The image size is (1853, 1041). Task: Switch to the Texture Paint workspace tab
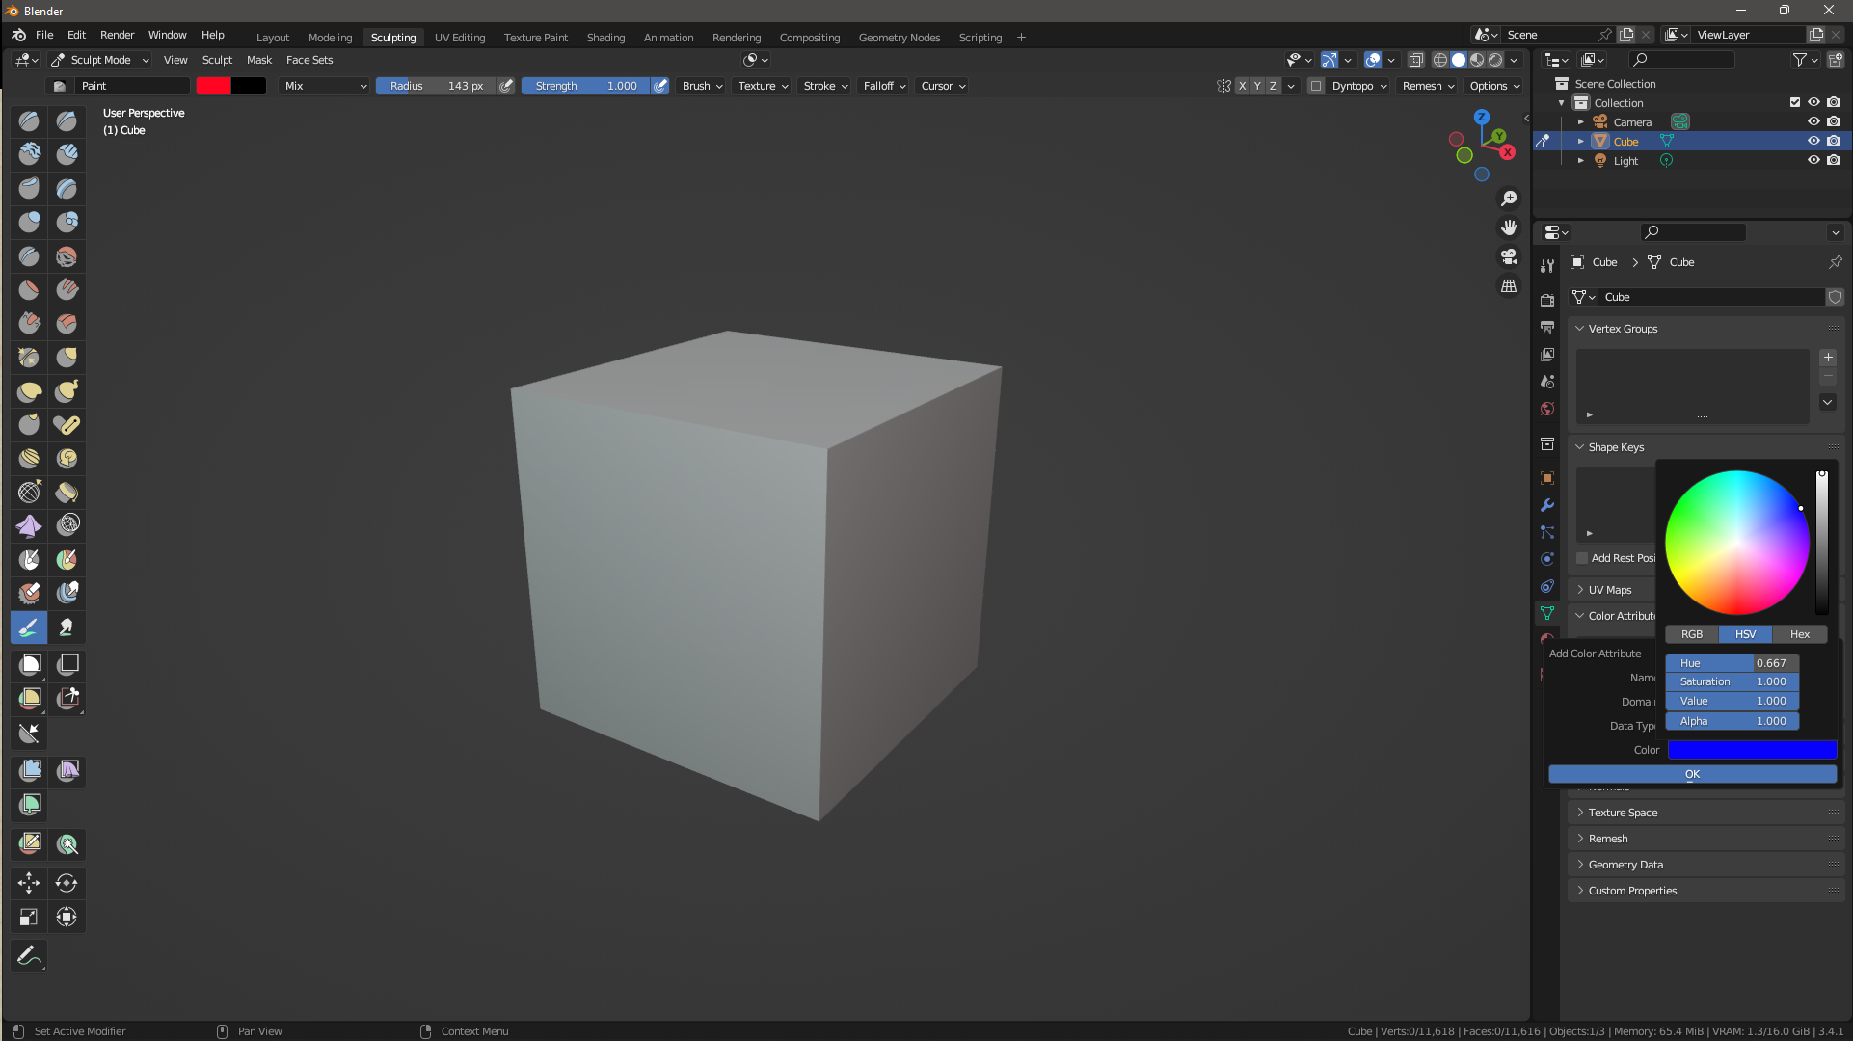tap(535, 38)
